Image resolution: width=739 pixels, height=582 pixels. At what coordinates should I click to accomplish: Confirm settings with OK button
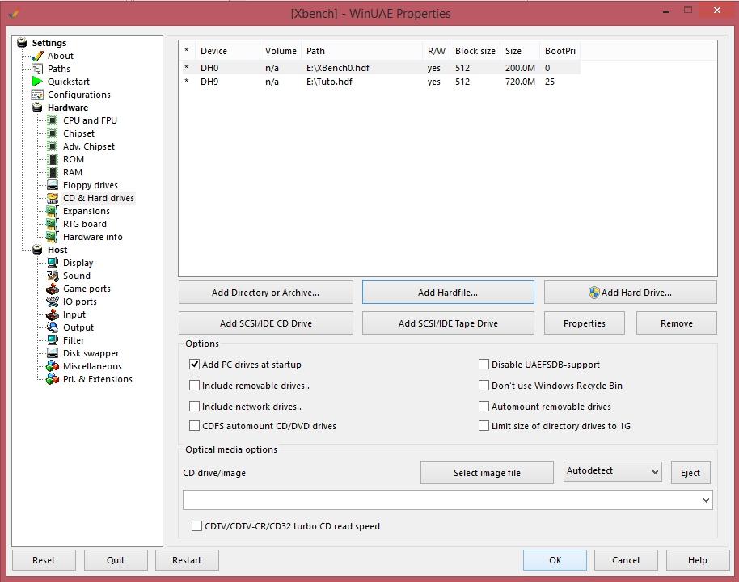point(555,560)
